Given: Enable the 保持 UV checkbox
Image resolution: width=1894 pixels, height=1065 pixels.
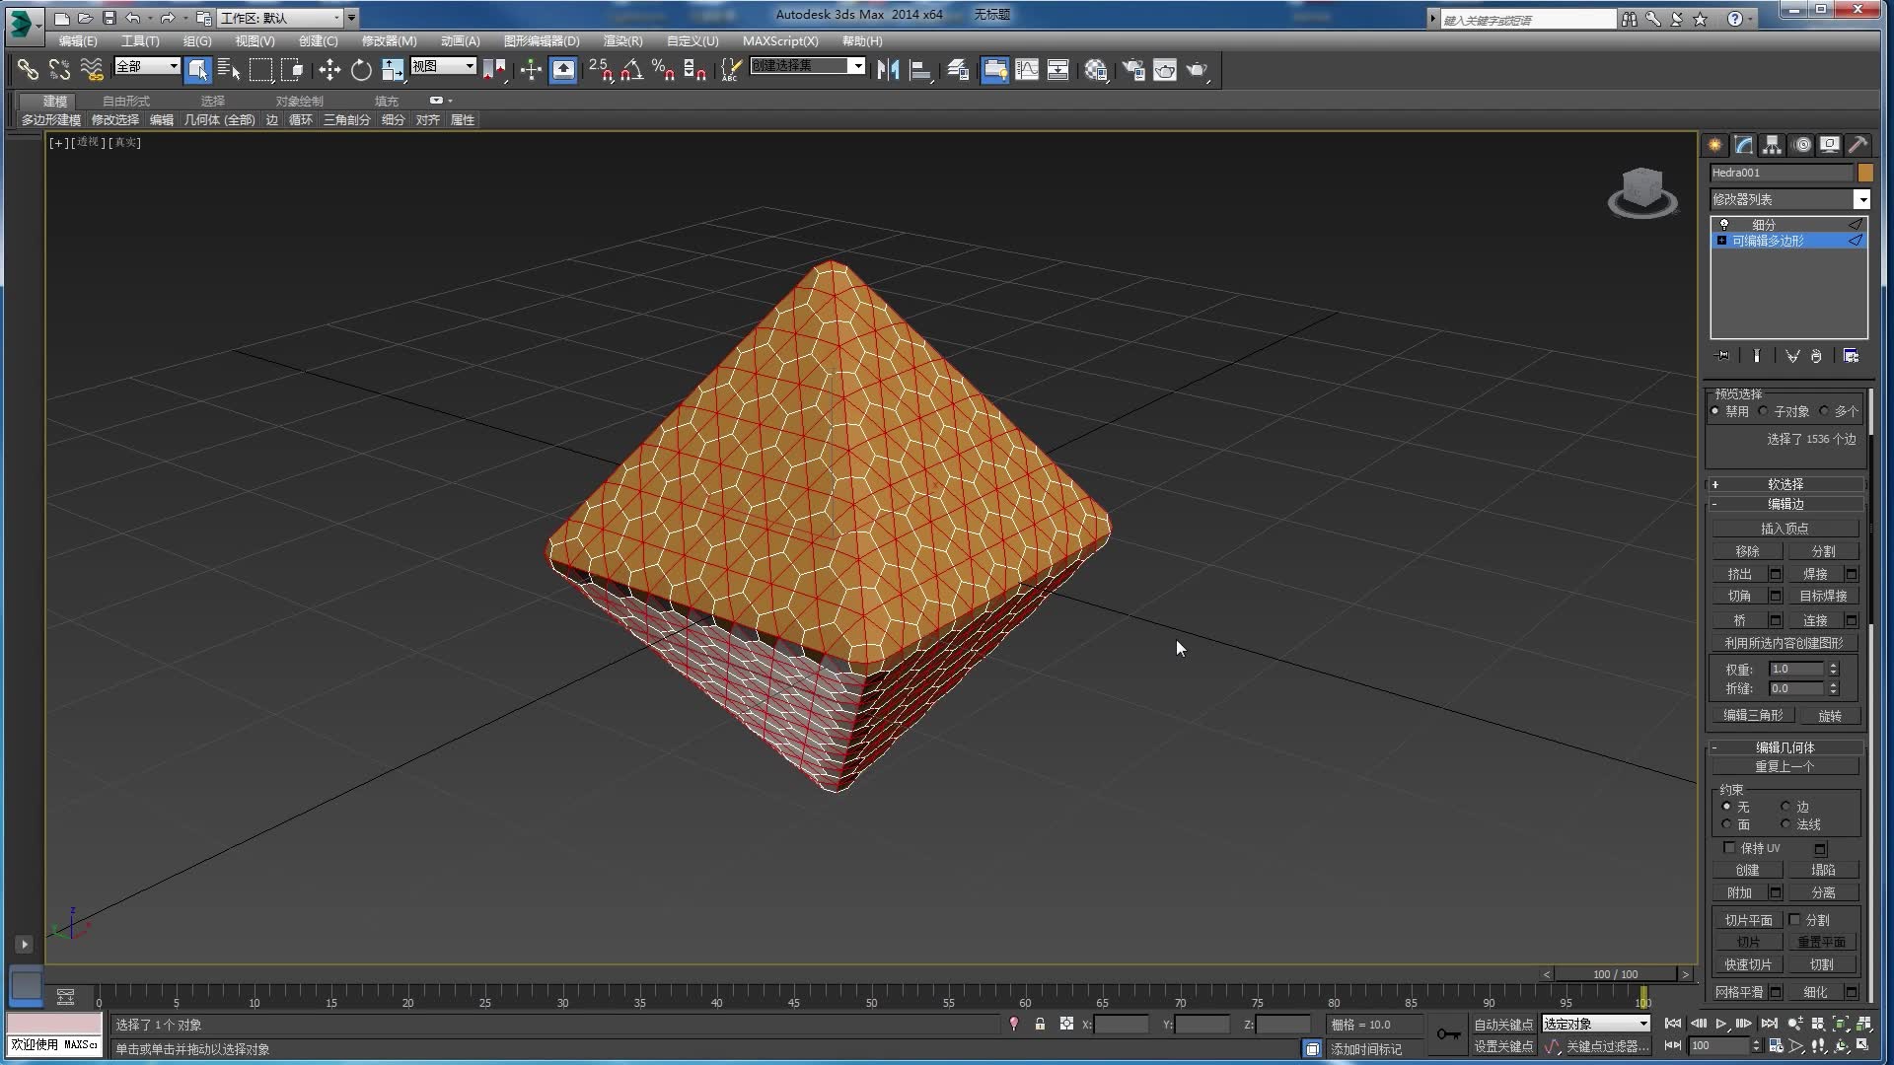Looking at the screenshot, I should tap(1728, 848).
